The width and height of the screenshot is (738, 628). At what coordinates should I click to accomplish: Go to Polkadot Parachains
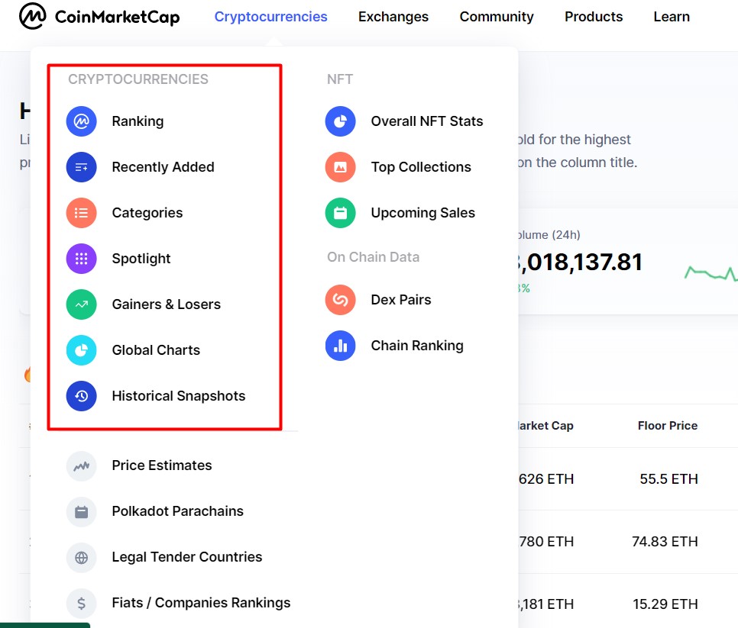[x=177, y=511]
